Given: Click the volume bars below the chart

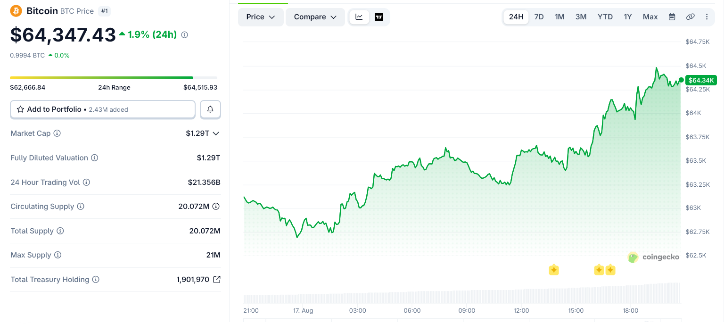Looking at the screenshot, I should pos(462,293).
